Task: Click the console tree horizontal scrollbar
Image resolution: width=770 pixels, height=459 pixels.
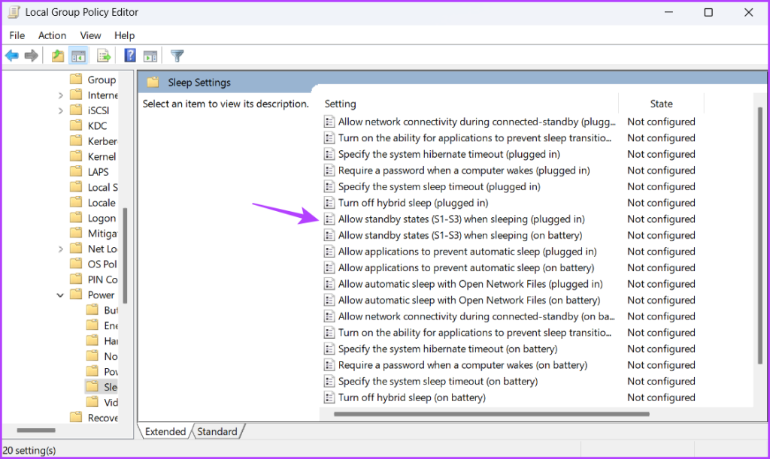Action: 36,430
